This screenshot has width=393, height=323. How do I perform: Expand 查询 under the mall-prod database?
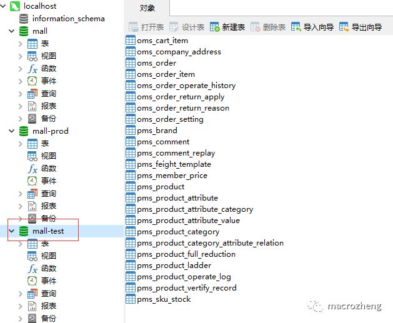(20, 194)
